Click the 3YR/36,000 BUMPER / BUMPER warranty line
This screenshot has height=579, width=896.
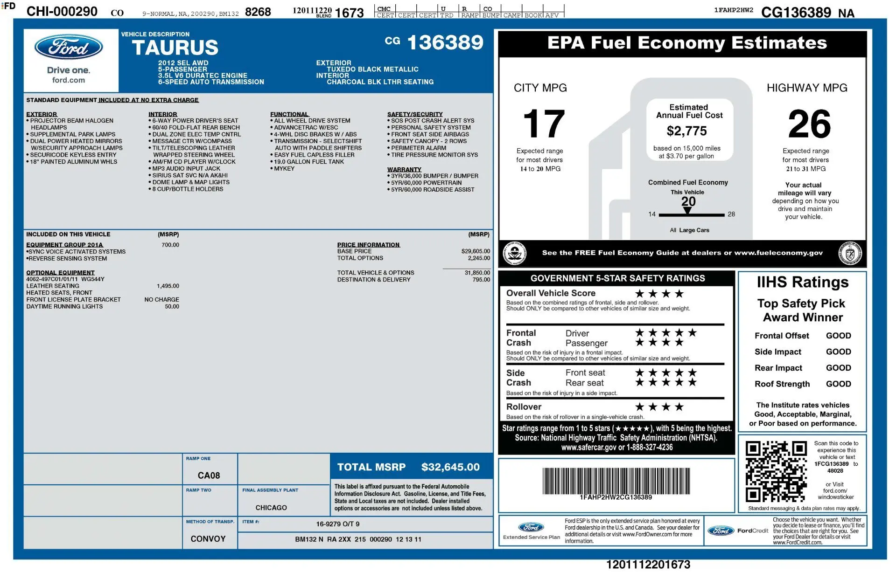coord(433,176)
